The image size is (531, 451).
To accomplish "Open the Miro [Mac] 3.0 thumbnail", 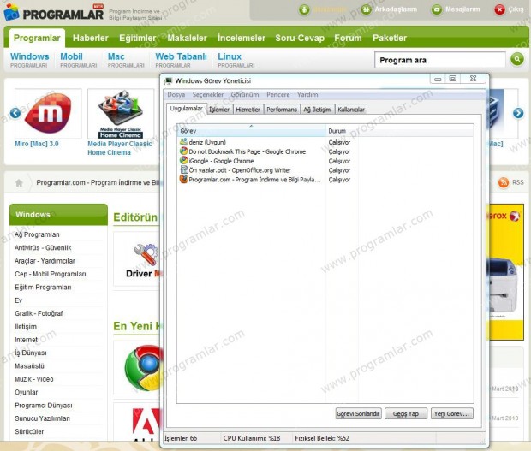I will [x=48, y=114].
